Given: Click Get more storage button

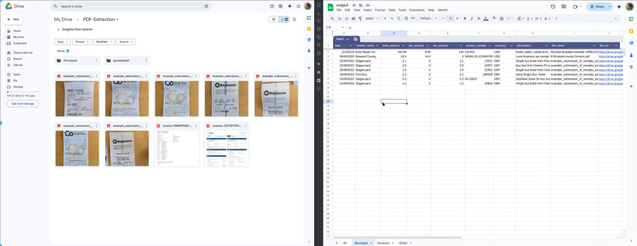Looking at the screenshot, I should [x=23, y=104].
